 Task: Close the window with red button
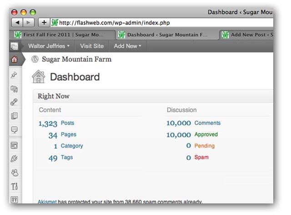pyautogui.click(x=14, y=12)
